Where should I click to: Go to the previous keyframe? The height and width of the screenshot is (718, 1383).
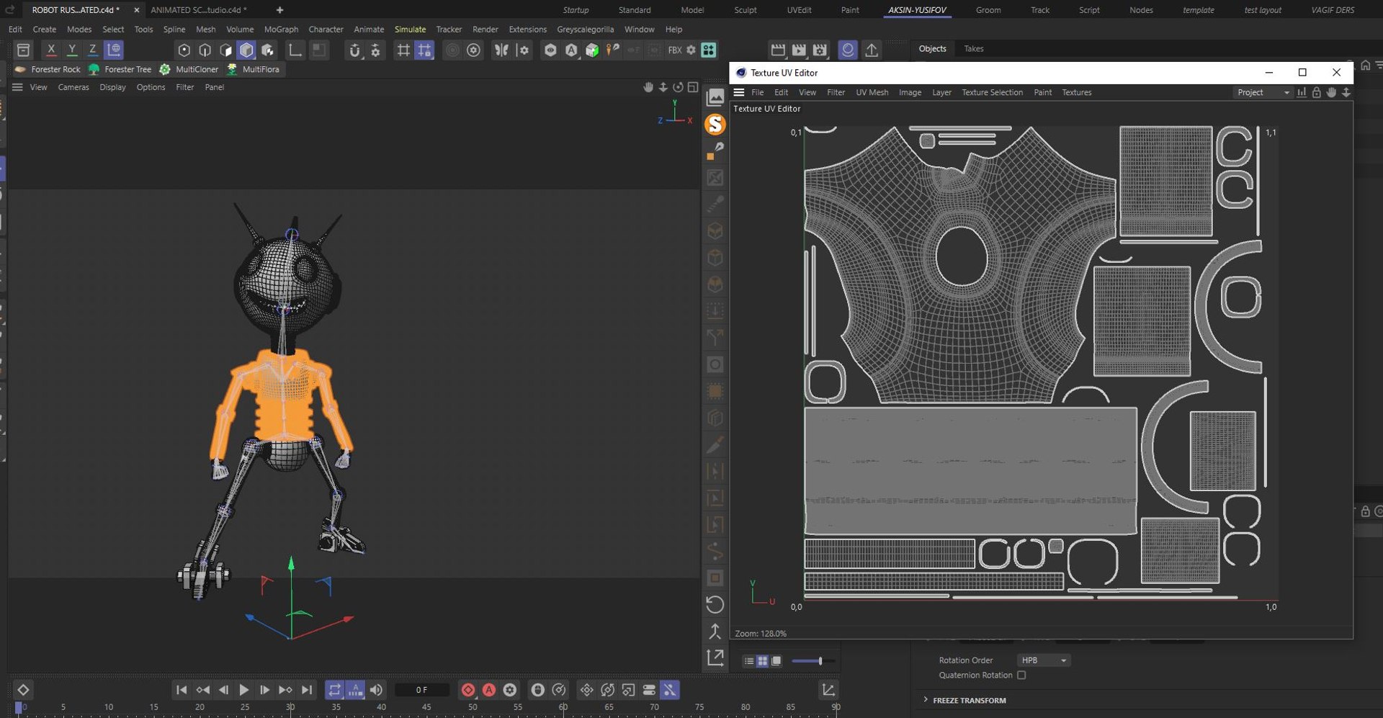click(x=202, y=690)
